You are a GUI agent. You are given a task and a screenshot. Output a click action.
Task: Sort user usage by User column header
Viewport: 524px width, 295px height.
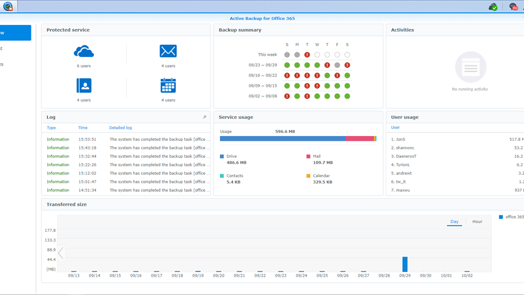point(395,127)
